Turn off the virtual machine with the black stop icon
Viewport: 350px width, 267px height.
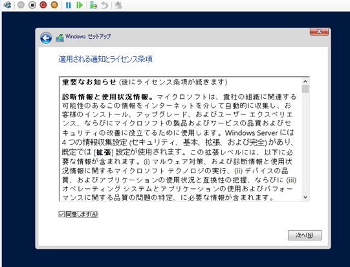(x=32, y=5)
